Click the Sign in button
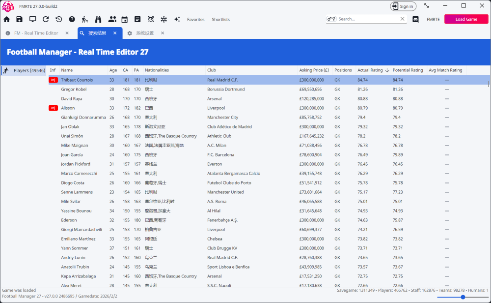This screenshot has height=303, width=491. coord(403,6)
